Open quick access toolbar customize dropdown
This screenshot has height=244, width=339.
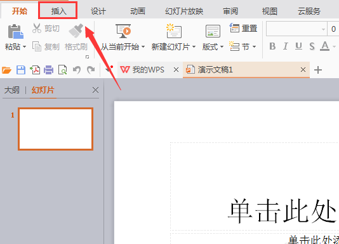(x=108, y=69)
